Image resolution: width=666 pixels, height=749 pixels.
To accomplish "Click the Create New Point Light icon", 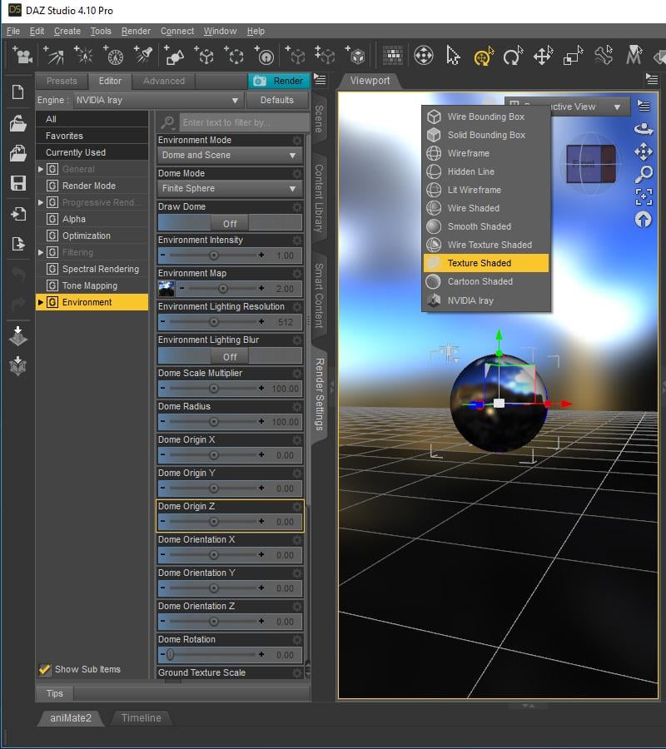I will 83,56.
